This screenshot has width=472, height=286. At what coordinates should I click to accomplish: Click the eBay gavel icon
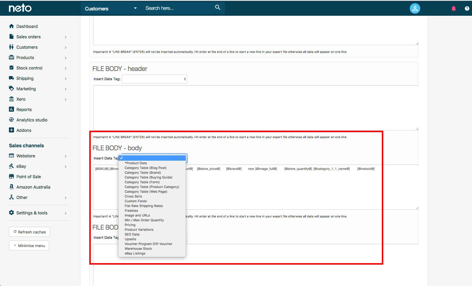pyautogui.click(x=11, y=166)
